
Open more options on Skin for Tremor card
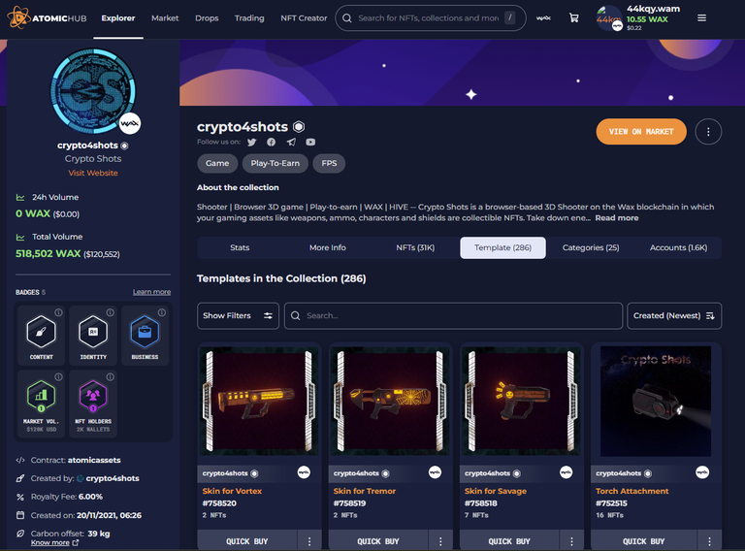440,541
